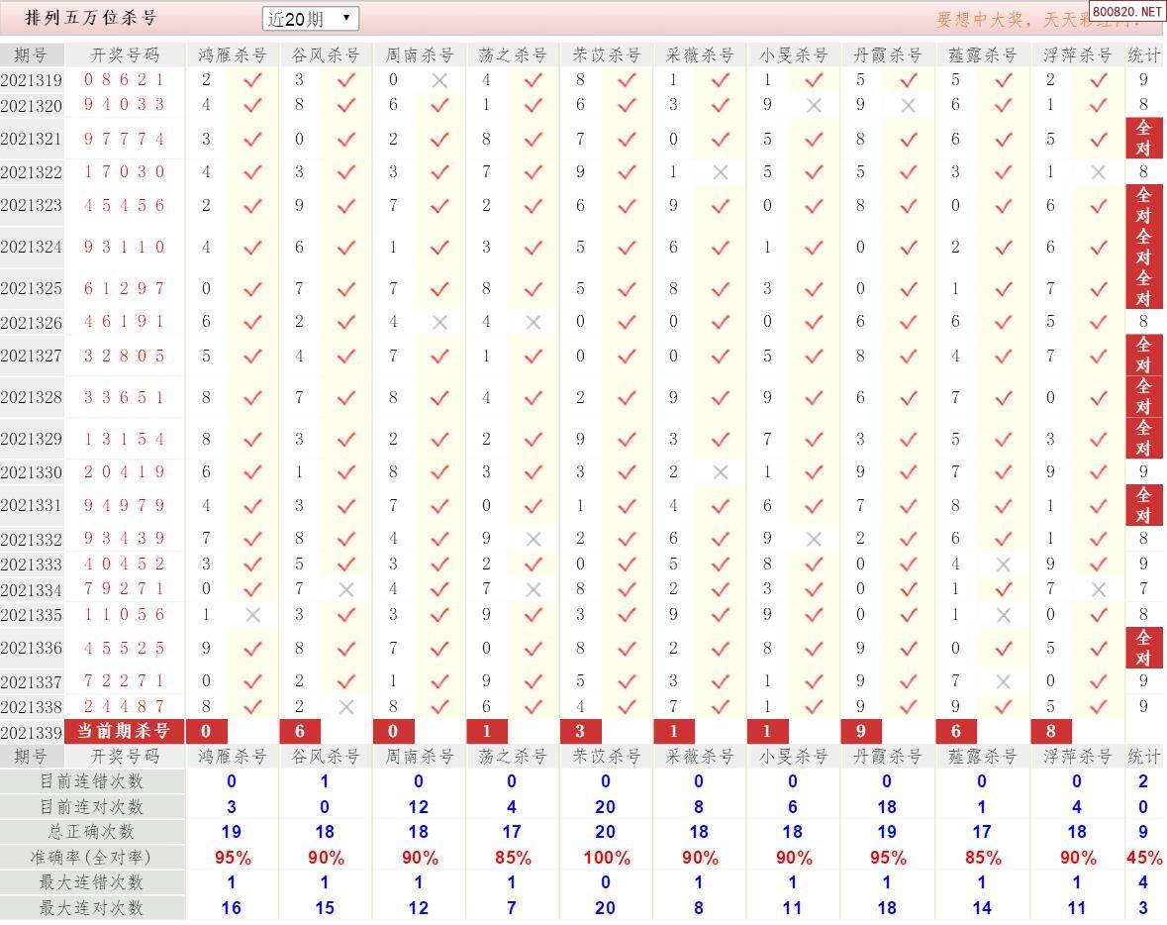Click the X mark for 荡之杀号 in row 2021332

(x=533, y=539)
